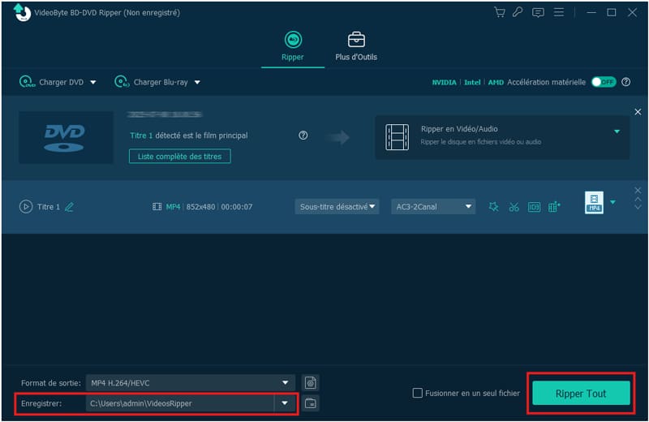Open the Sous-titre désactivé dropdown
The width and height of the screenshot is (649, 422).
tap(337, 207)
